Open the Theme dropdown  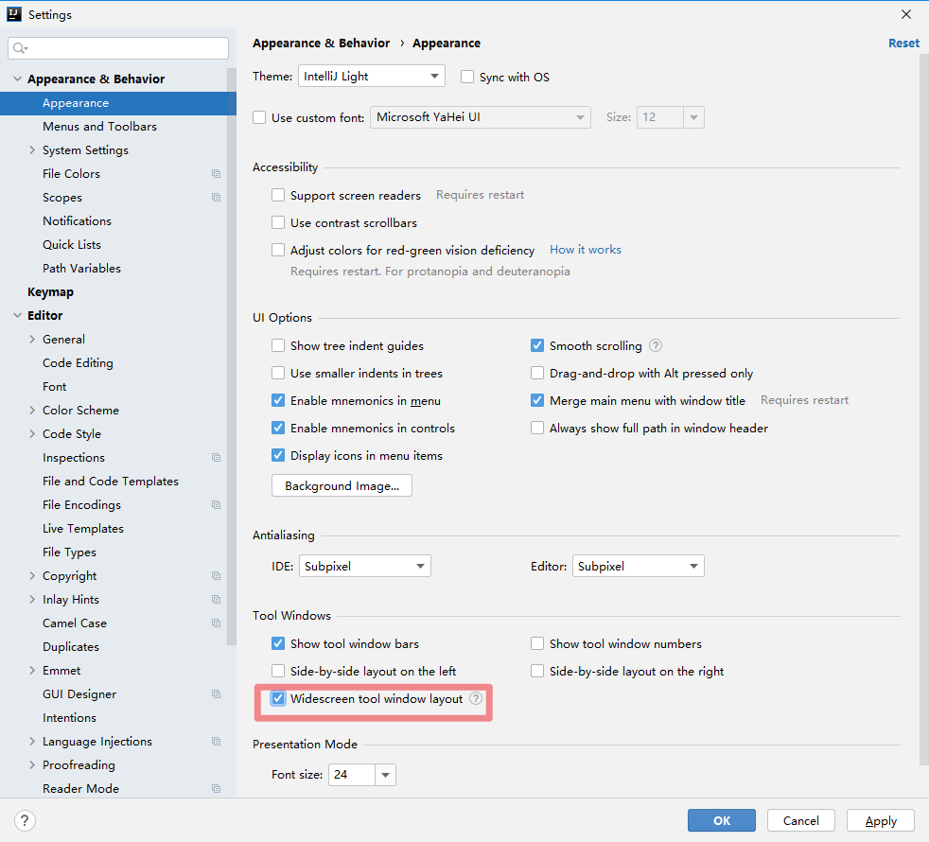pyautogui.click(x=372, y=77)
